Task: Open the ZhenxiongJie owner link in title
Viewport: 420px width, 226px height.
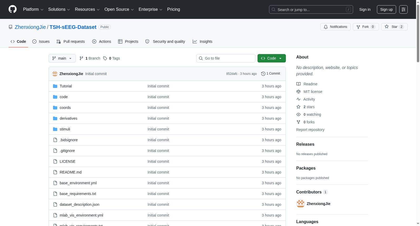Action: coord(30,27)
